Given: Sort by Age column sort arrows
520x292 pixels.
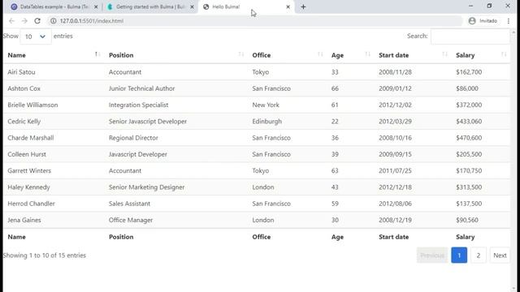Looking at the screenshot, I should [x=367, y=54].
